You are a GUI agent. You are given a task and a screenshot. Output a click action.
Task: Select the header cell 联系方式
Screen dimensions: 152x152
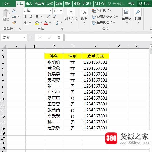point(95,56)
